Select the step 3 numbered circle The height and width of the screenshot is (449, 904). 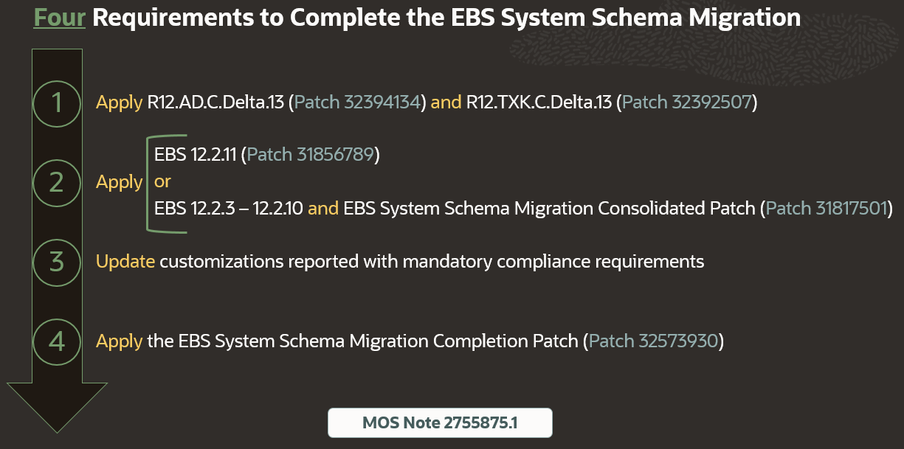tap(57, 262)
